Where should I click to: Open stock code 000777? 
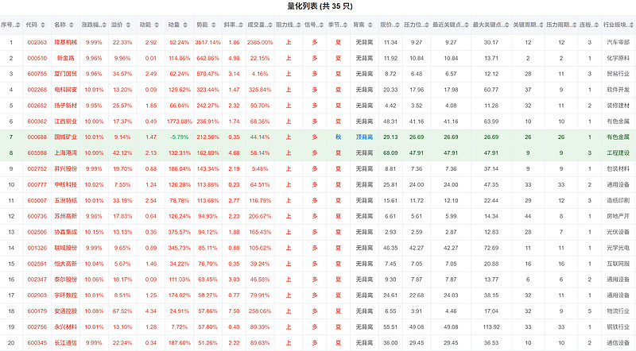37,184
